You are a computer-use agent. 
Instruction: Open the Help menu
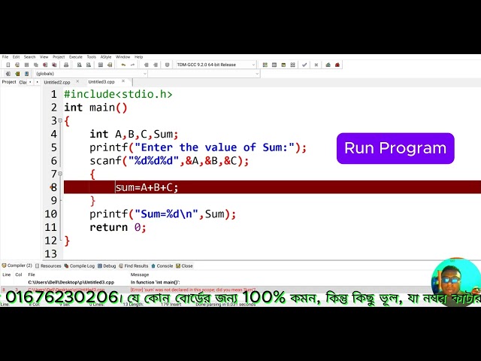[138, 57]
